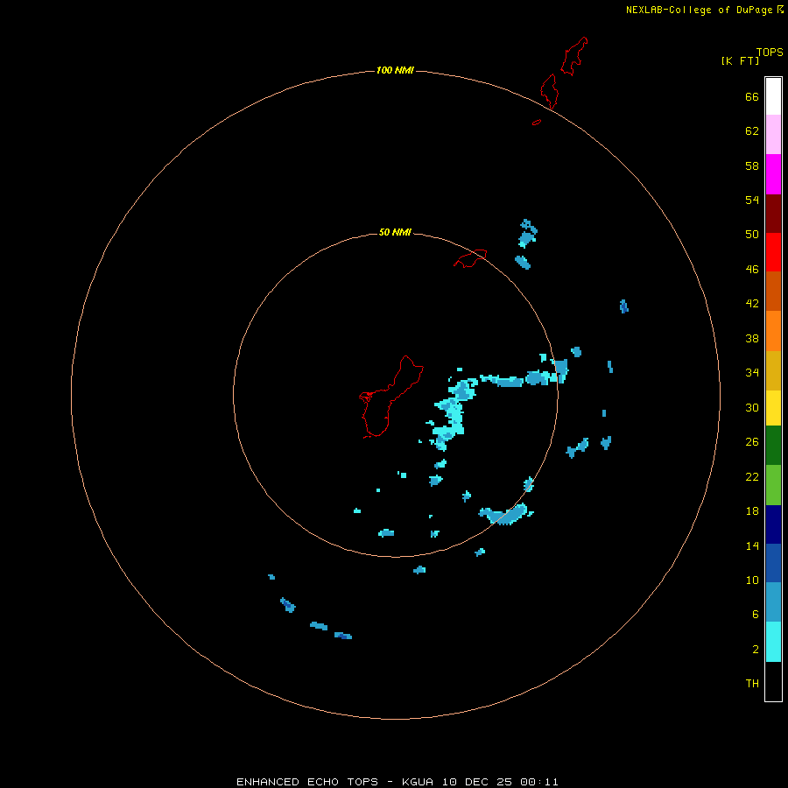Click the dark red legend swatch
788x788 pixels.
coord(773,213)
